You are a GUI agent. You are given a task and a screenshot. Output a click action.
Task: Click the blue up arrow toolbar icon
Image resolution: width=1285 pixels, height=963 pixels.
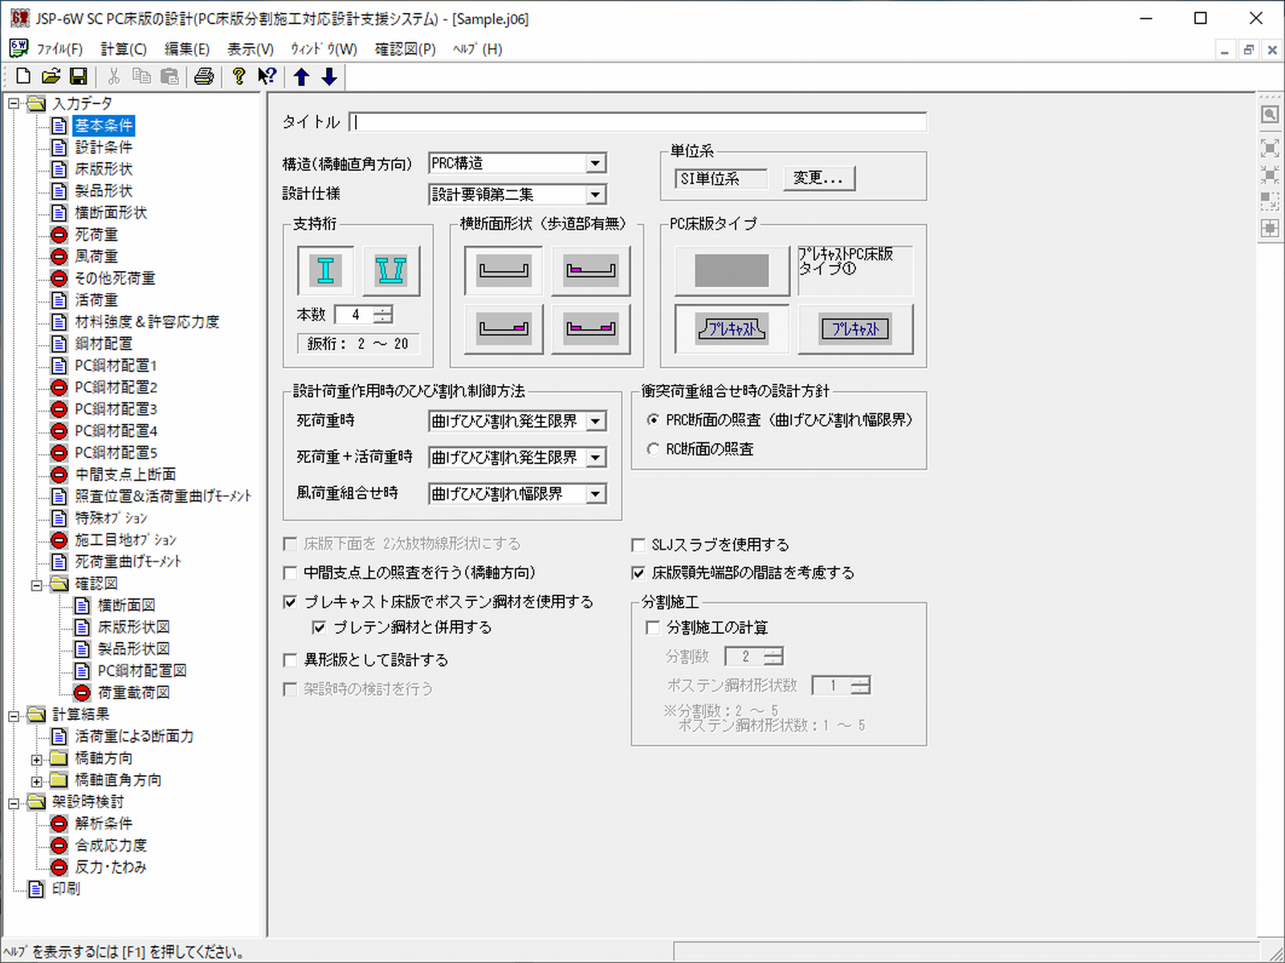point(301,76)
